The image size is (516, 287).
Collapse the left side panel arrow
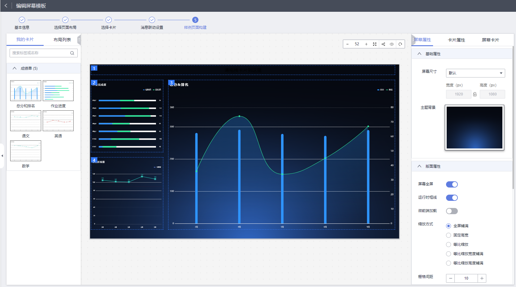(x=2, y=156)
